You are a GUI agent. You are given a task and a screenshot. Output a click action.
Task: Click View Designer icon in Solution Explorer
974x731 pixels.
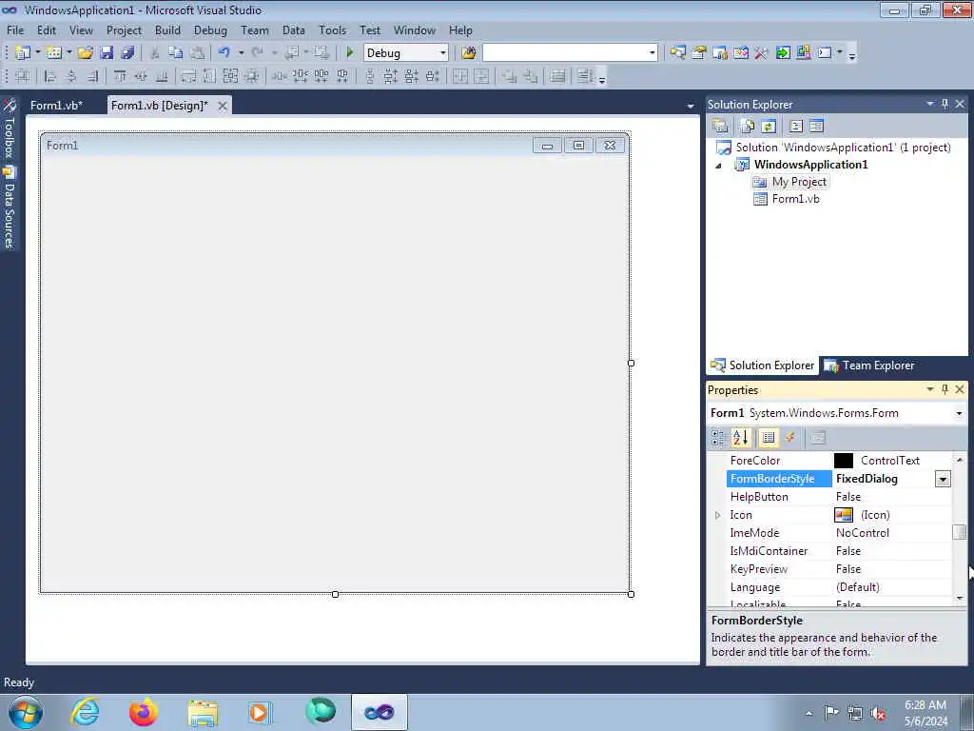click(816, 127)
